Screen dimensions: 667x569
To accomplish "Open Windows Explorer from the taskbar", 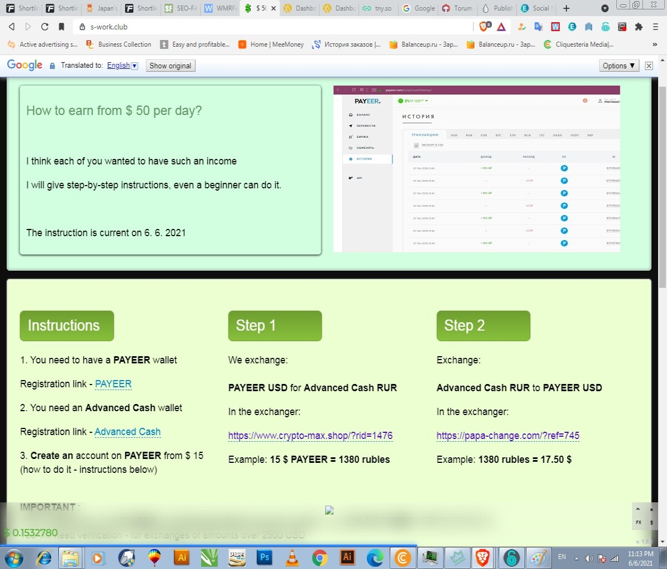I will click(x=71, y=557).
